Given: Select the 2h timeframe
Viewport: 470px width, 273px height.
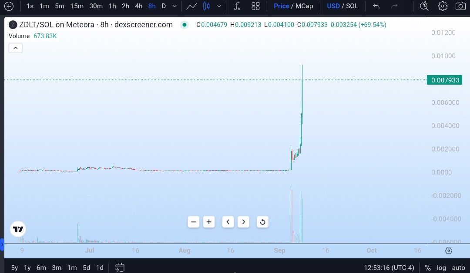Looking at the screenshot, I should coord(125,6).
